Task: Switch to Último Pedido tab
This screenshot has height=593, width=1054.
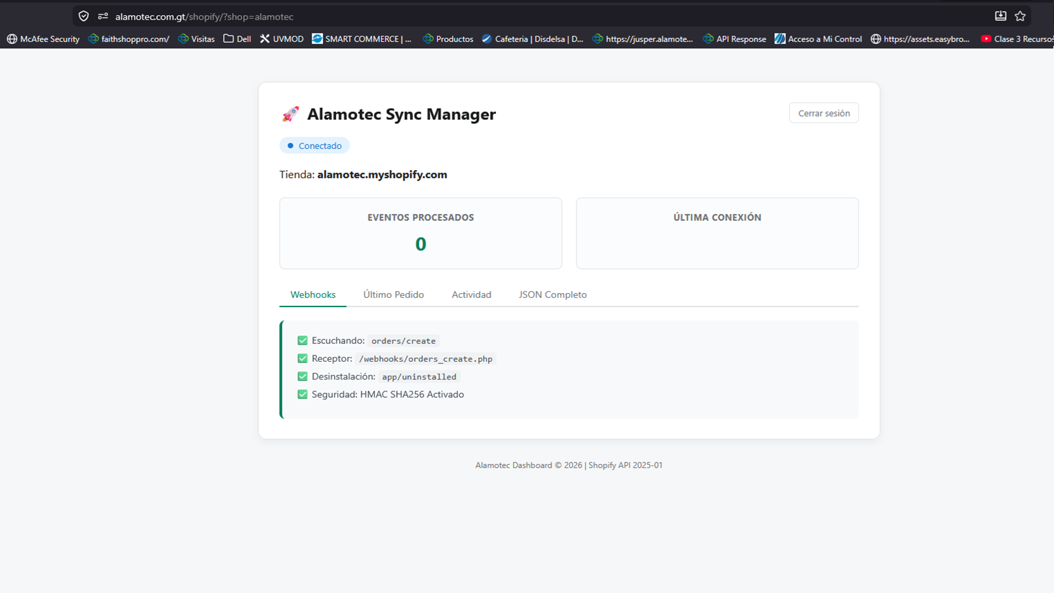Action: coord(393,295)
